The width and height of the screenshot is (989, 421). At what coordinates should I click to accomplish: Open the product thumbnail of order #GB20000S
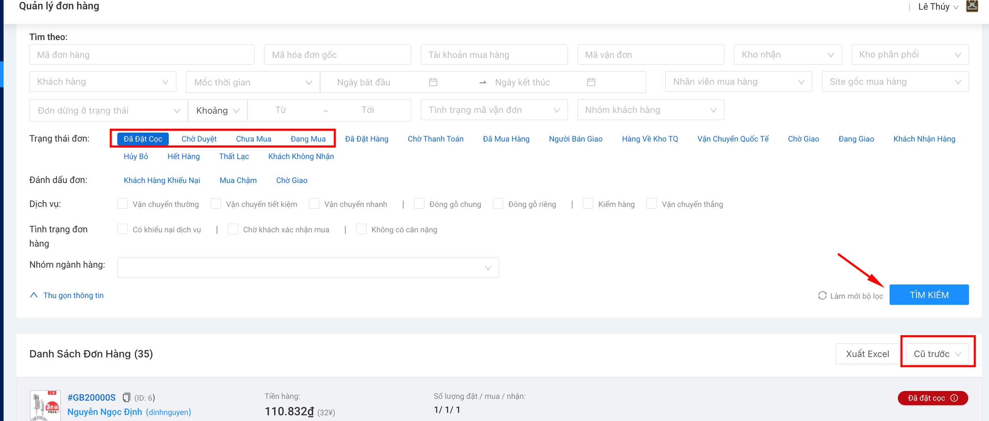tap(45, 406)
